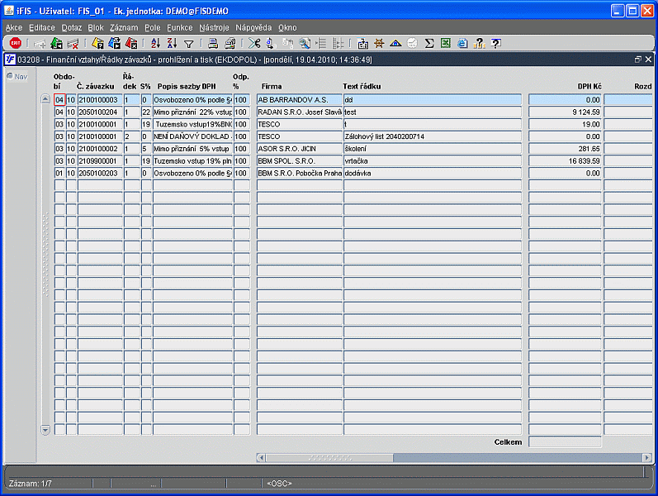658x496 pixels.
Task: Open the Nástroje menu
Action: coord(214,28)
